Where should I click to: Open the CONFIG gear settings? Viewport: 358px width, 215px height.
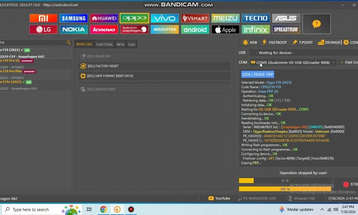click(351, 43)
